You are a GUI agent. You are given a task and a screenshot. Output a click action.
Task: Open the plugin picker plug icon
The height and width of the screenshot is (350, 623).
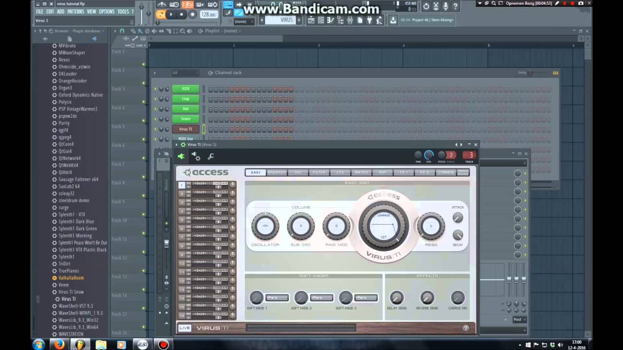click(369, 20)
